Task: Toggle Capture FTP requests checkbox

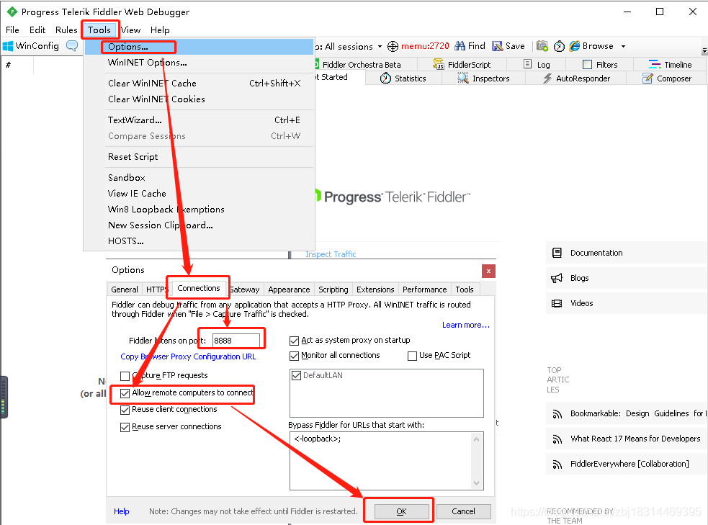Action: pyautogui.click(x=125, y=376)
